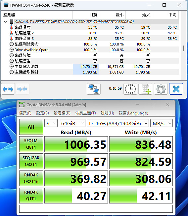Screen dimensions: 188x216
Task: Open the test size dropdown showing 64GiB
Action: click(72, 123)
